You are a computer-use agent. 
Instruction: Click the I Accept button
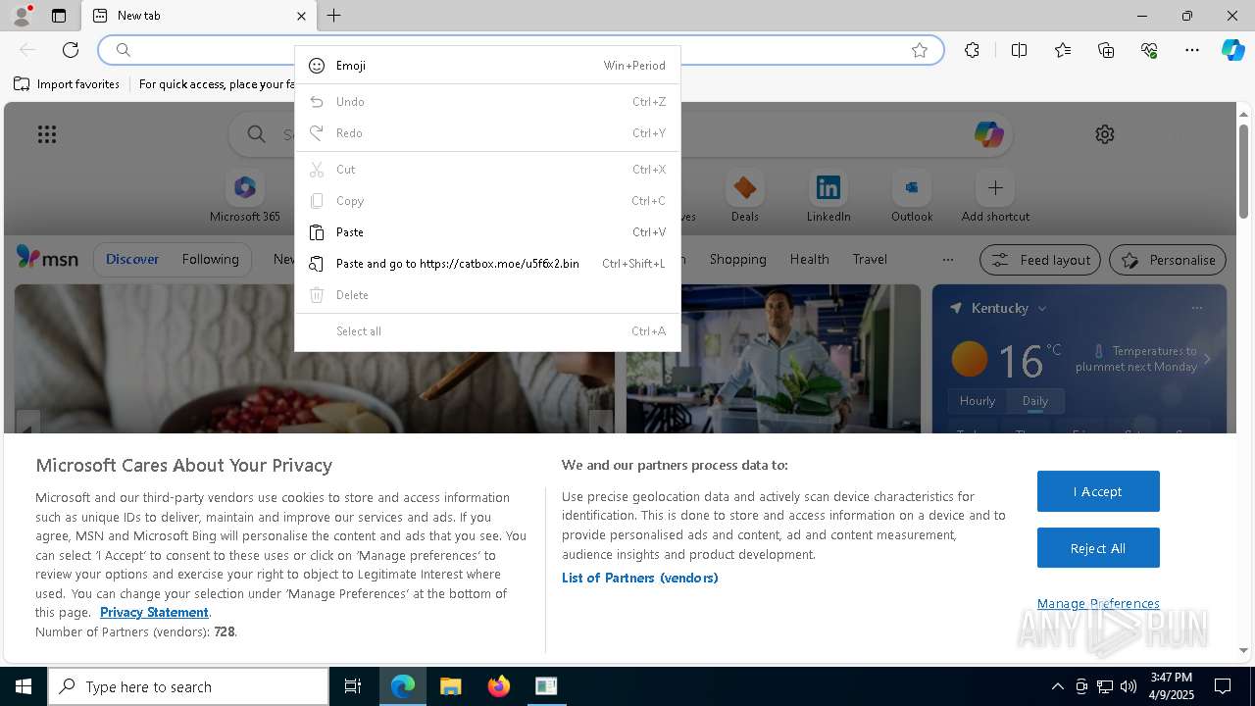(1098, 491)
